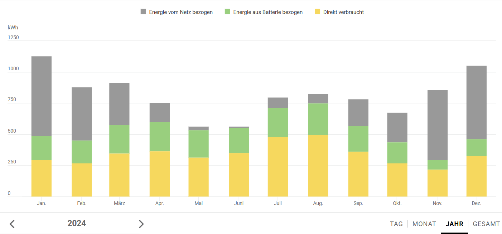Select the yellow segment of August bar

[318, 166]
